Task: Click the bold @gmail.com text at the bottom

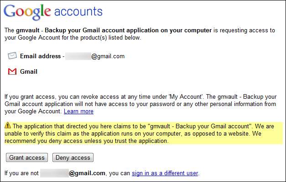Action: [87, 173]
